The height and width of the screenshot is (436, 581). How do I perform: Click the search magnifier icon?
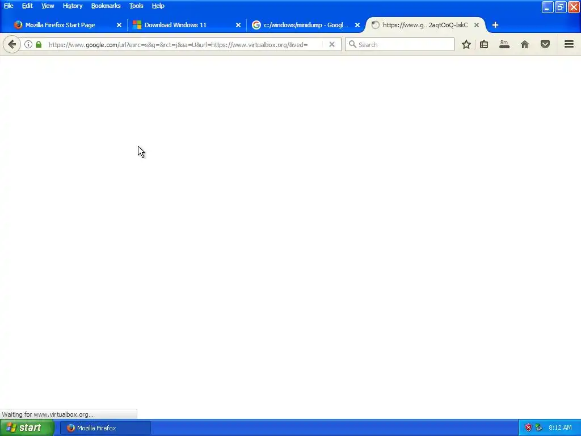point(352,44)
